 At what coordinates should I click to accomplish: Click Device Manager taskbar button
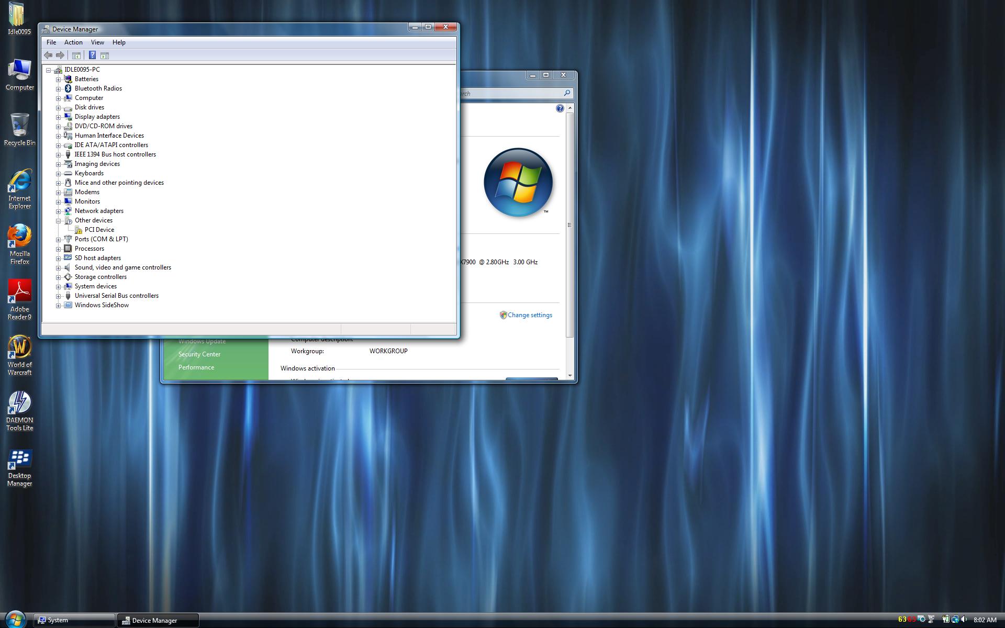point(158,620)
